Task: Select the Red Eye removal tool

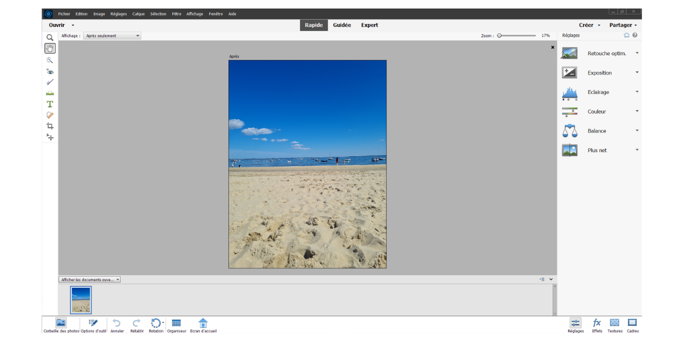Action: [x=50, y=71]
